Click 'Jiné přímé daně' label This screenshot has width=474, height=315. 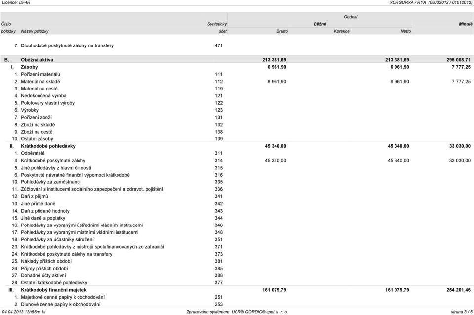38,204
